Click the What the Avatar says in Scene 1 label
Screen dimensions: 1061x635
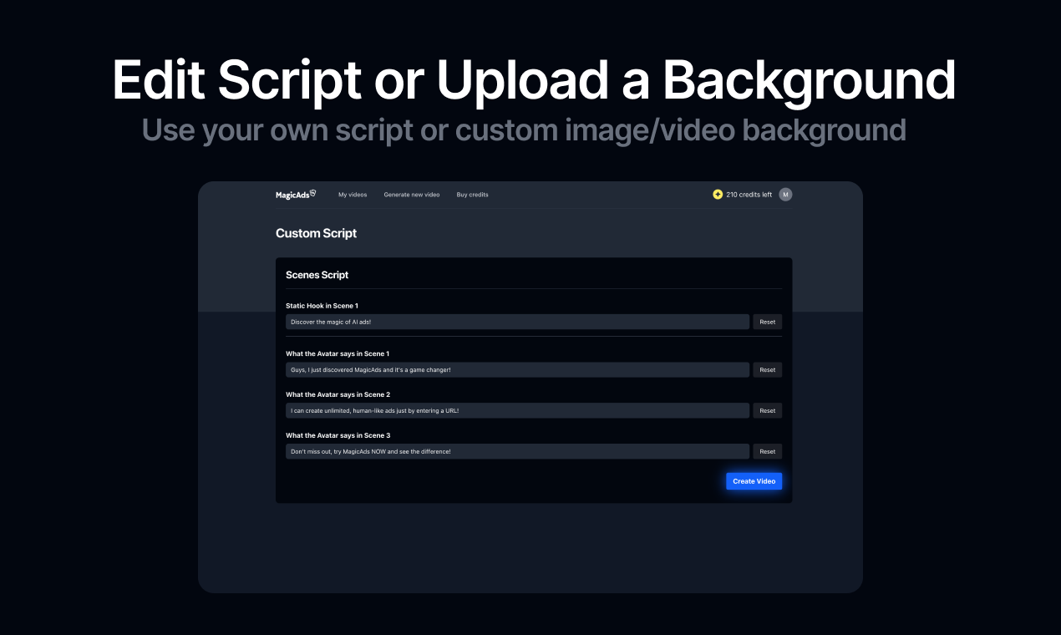pyautogui.click(x=338, y=353)
